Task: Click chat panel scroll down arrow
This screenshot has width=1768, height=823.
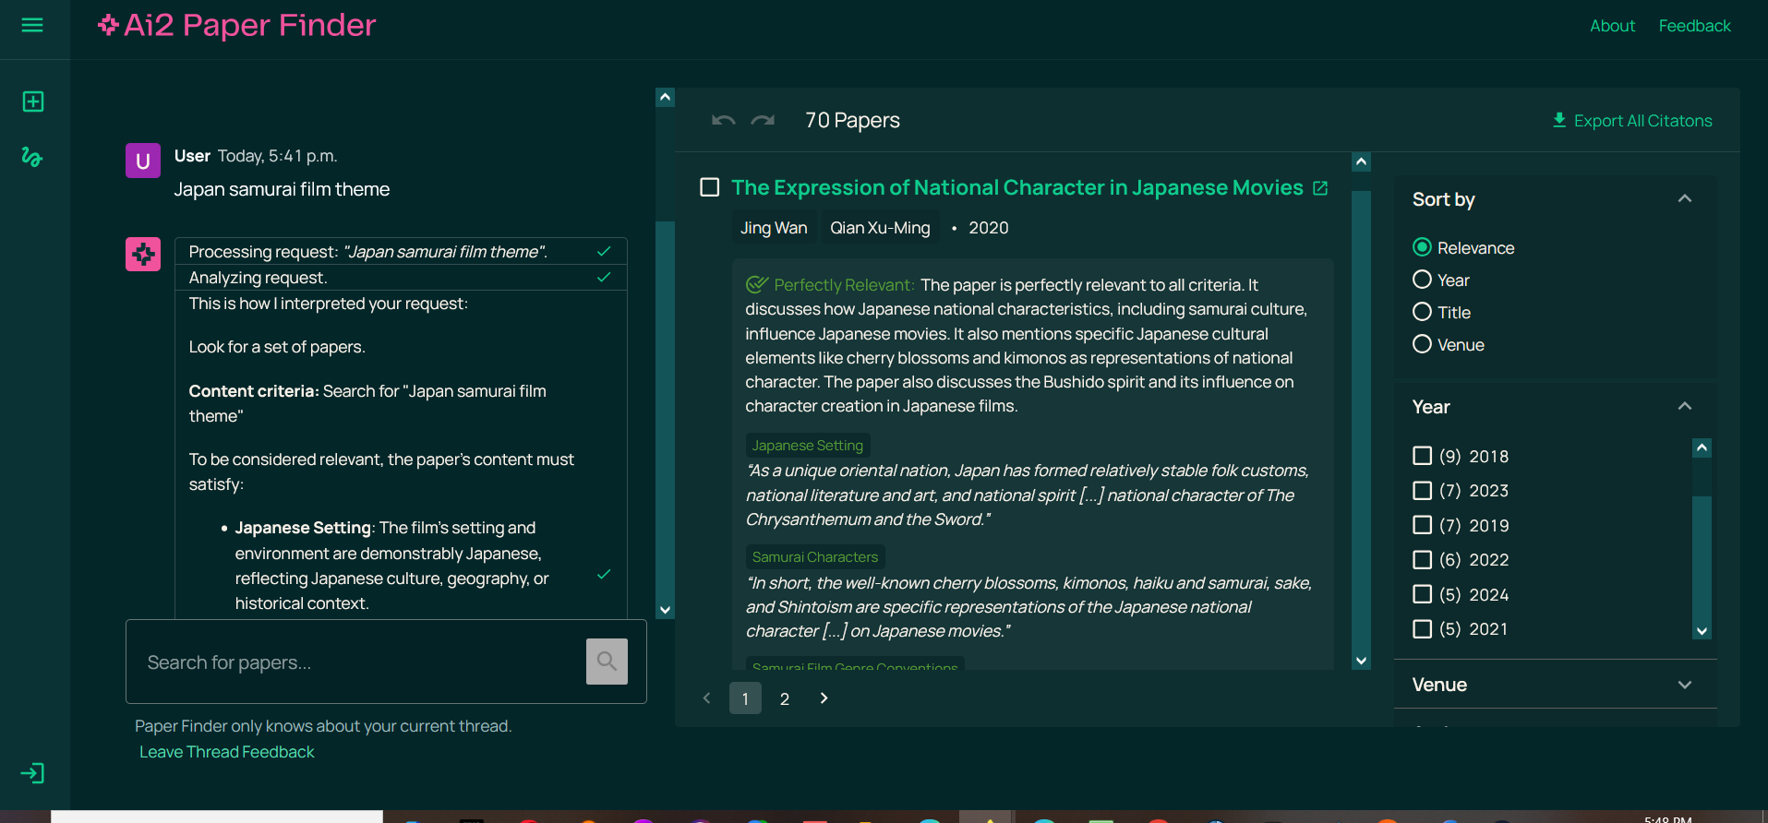Action: click(x=665, y=610)
